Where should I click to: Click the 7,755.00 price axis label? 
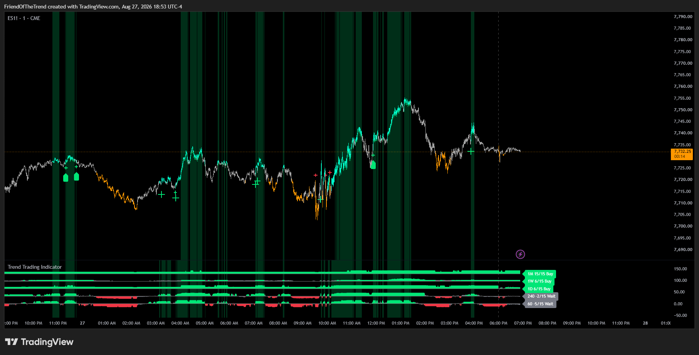point(683,98)
